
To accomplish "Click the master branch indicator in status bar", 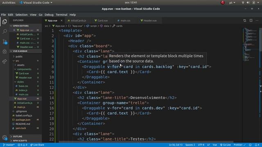I will [x=9, y=145].
